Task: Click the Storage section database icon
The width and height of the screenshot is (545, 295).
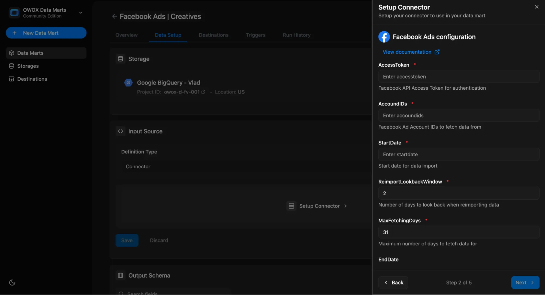Action: (120, 59)
